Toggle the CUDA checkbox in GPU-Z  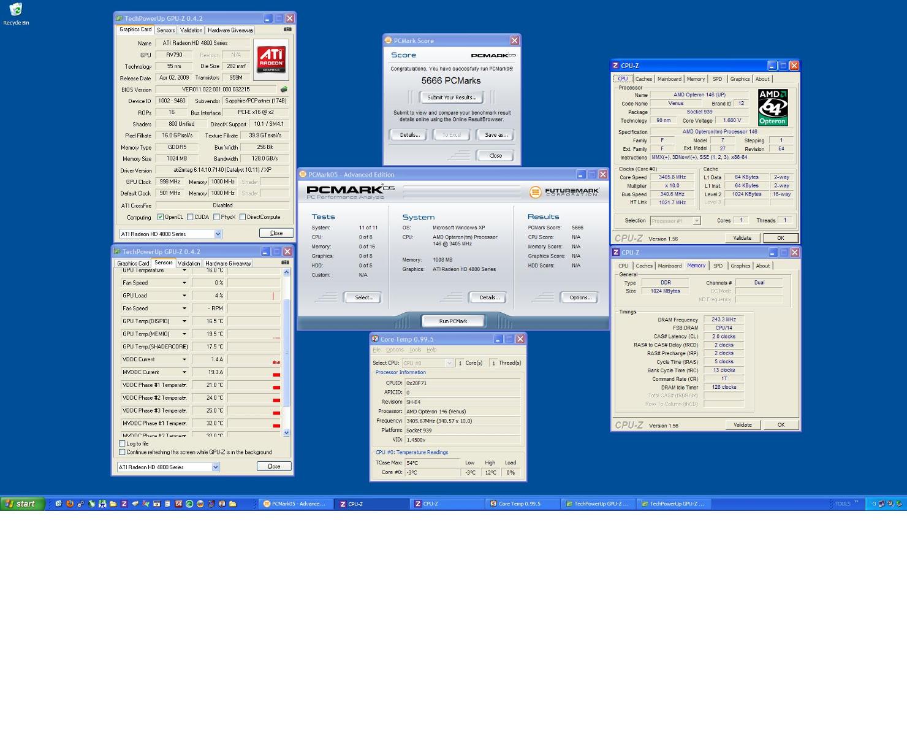click(x=190, y=217)
